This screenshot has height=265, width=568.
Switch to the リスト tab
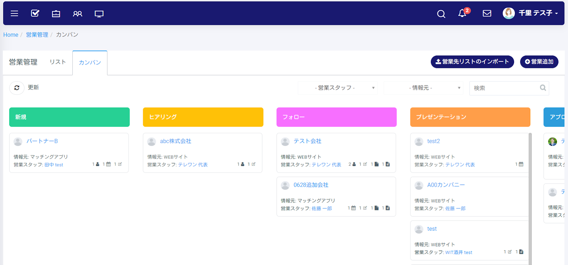[x=58, y=62]
